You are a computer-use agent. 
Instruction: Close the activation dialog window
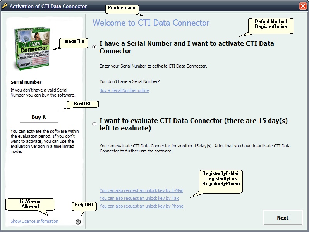tap(303, 6)
